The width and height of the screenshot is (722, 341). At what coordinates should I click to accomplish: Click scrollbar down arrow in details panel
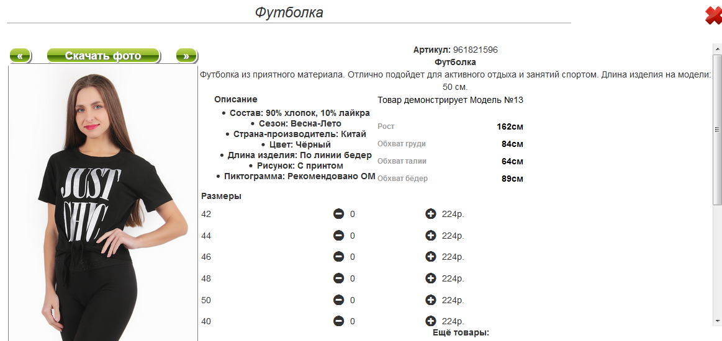tap(717, 321)
